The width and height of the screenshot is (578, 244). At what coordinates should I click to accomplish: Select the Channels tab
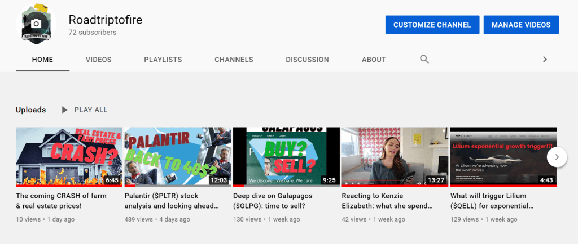point(234,60)
